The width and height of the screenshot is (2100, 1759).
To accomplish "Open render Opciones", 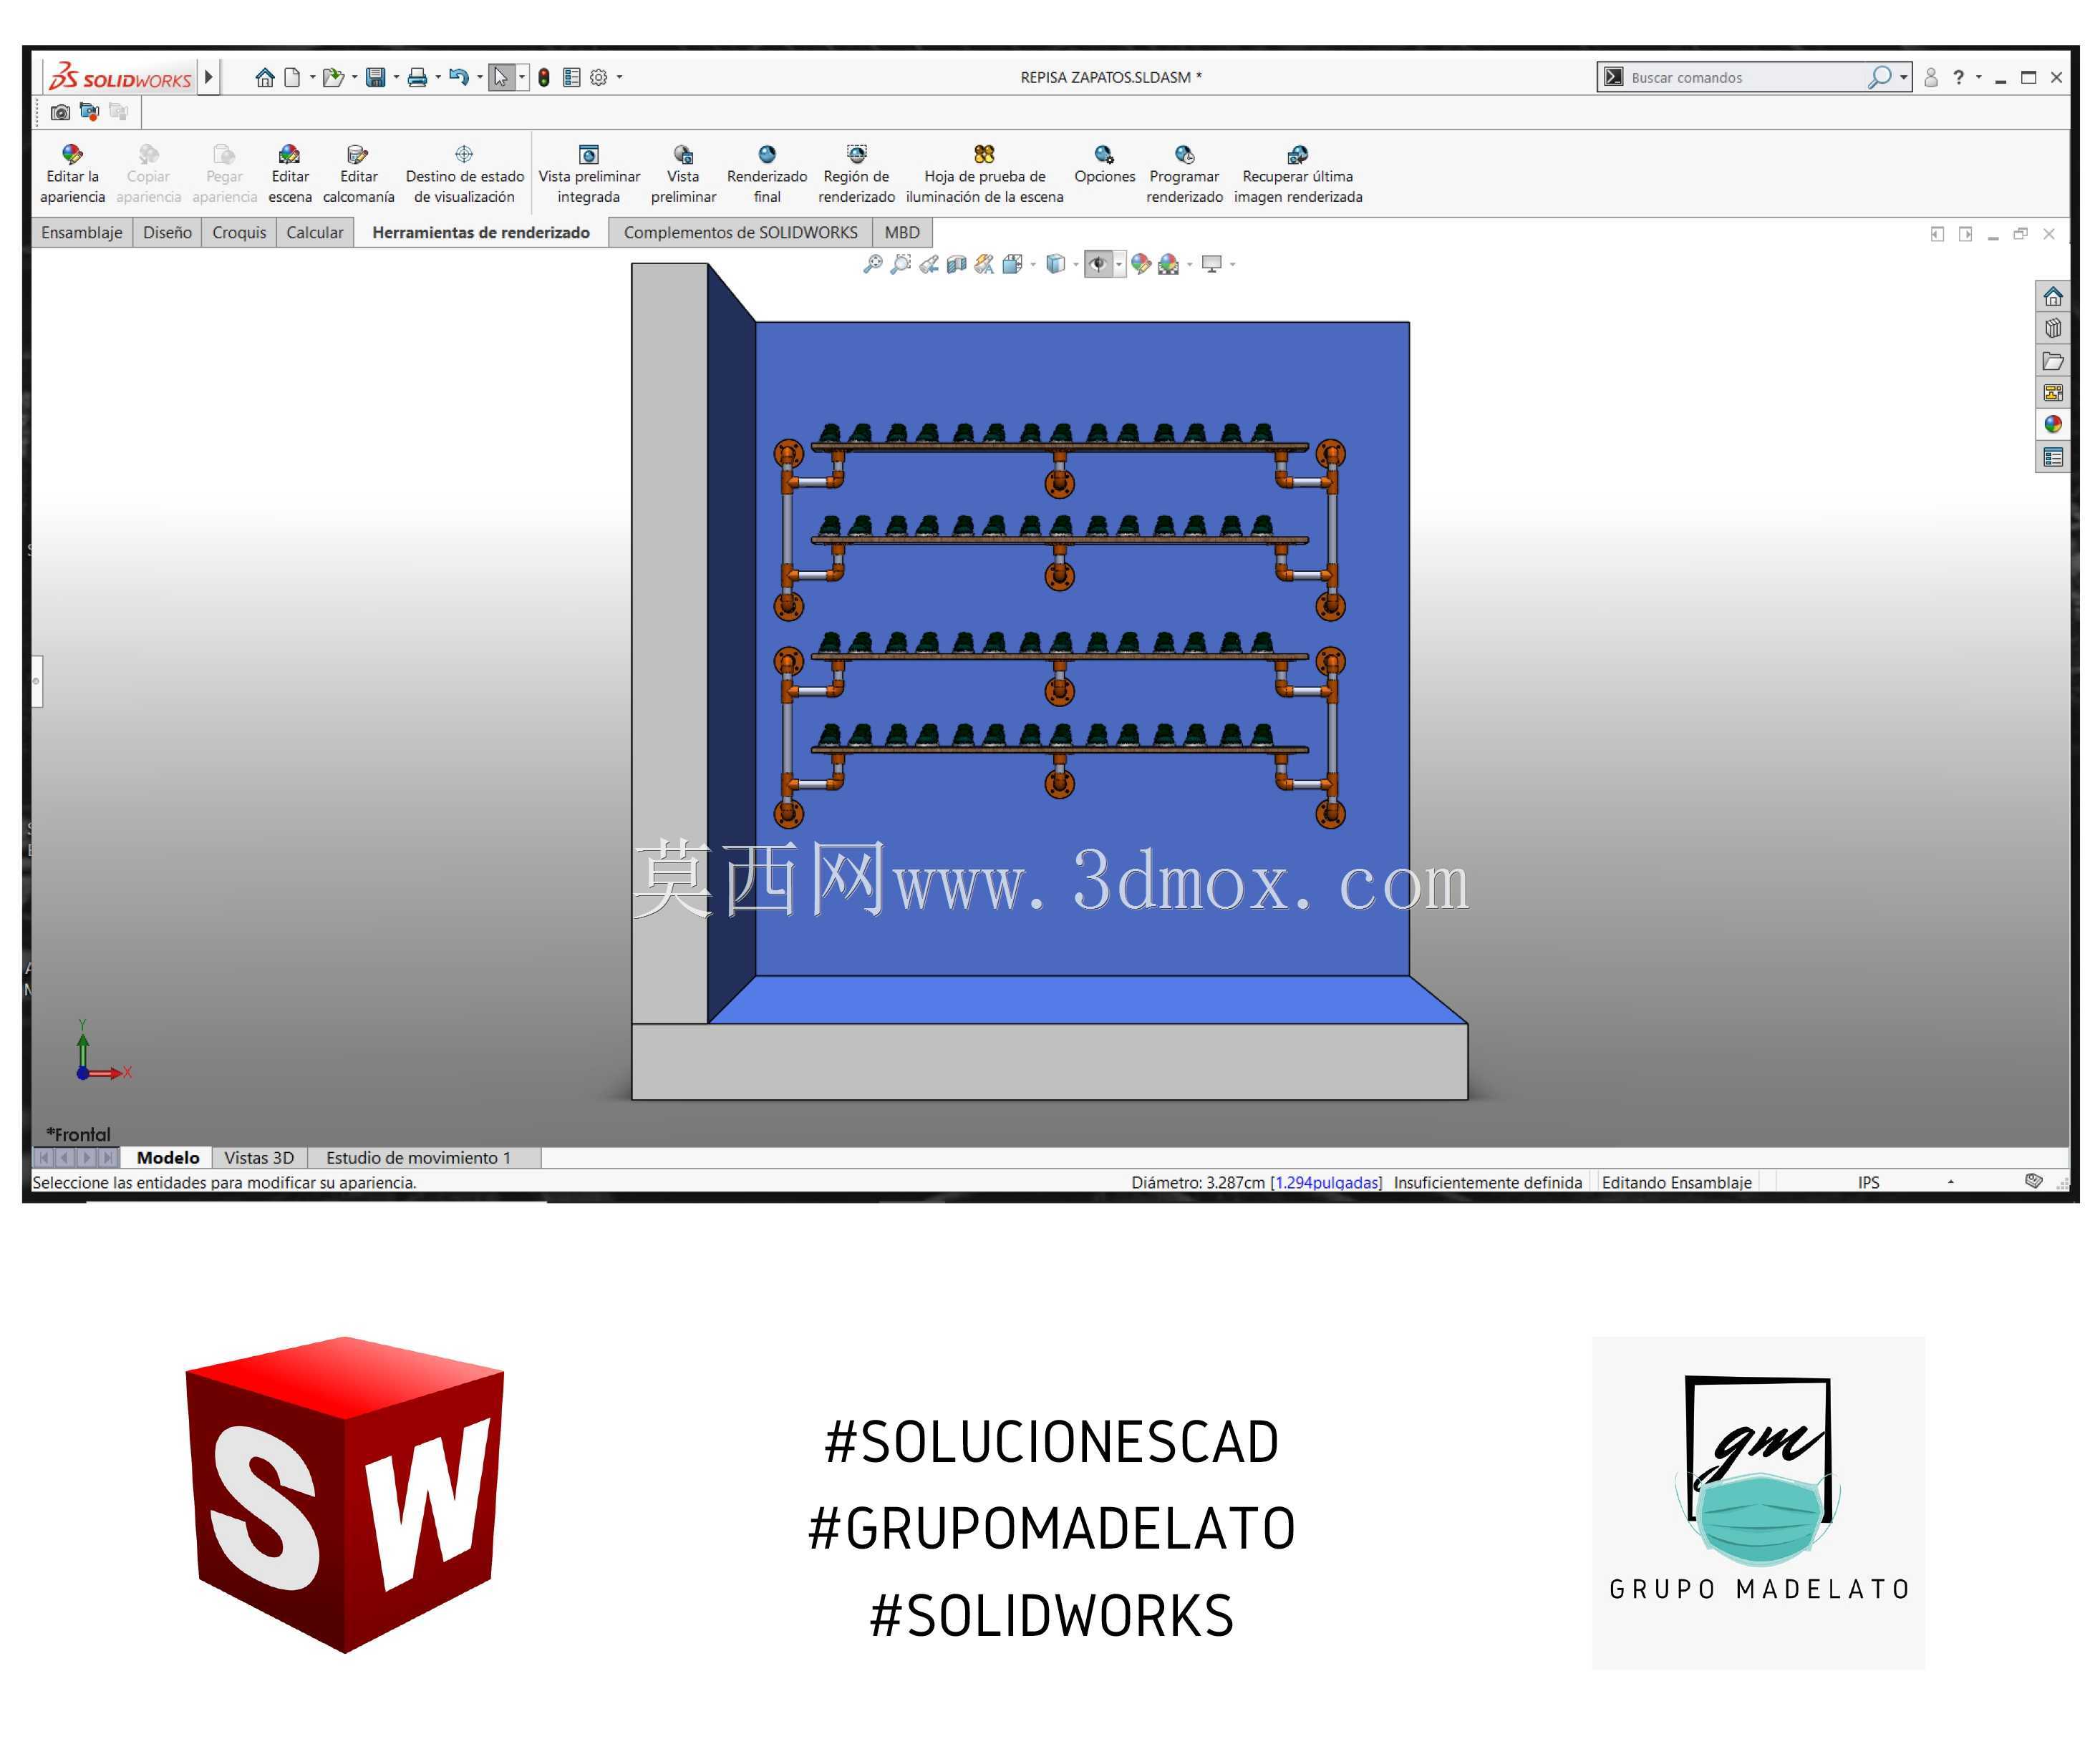I will point(1104,165).
